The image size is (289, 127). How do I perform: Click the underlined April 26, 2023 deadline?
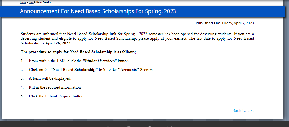[58, 43]
